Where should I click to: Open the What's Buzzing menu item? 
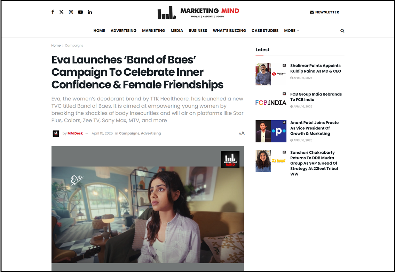tap(229, 31)
